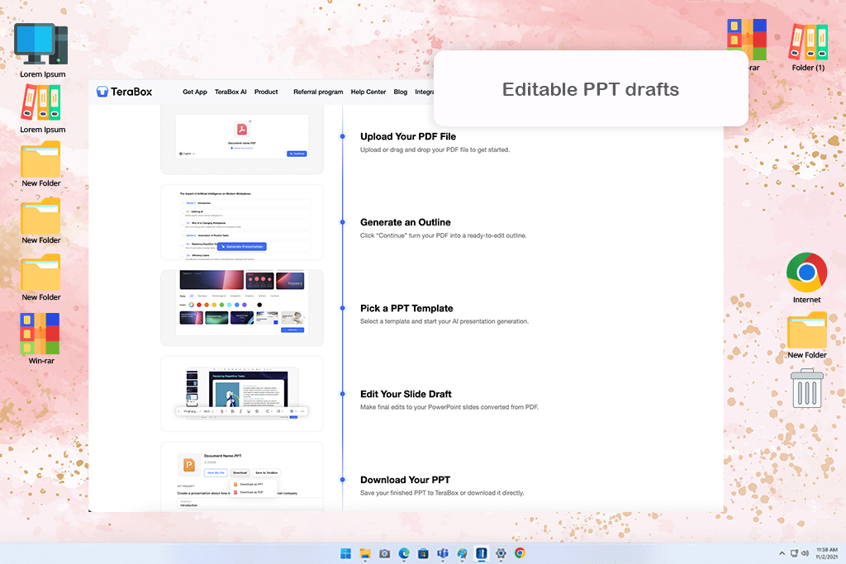Click the 'Editable PPT drafts' card
This screenshot has width=846, height=564.
click(591, 89)
